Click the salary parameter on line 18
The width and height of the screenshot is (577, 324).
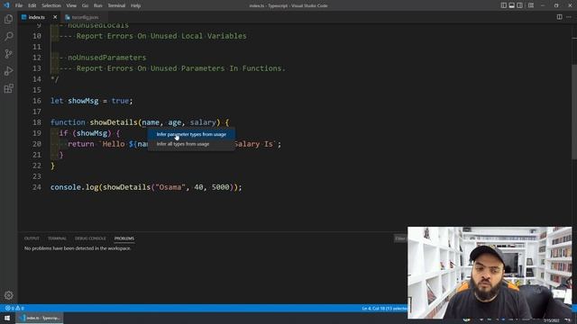203,122
